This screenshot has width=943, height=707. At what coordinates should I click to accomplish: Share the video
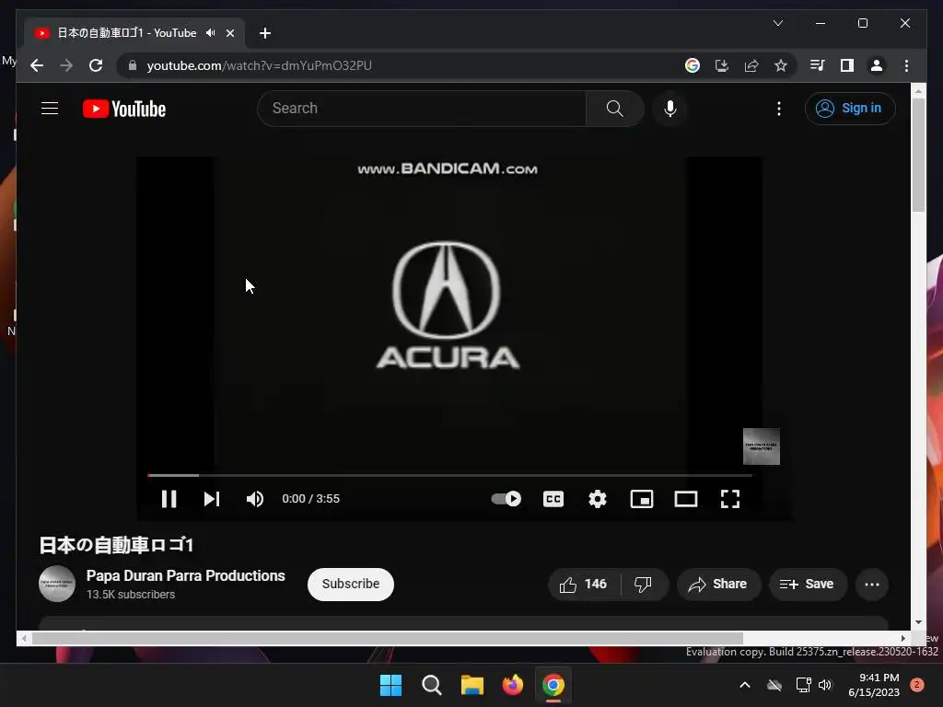718,584
